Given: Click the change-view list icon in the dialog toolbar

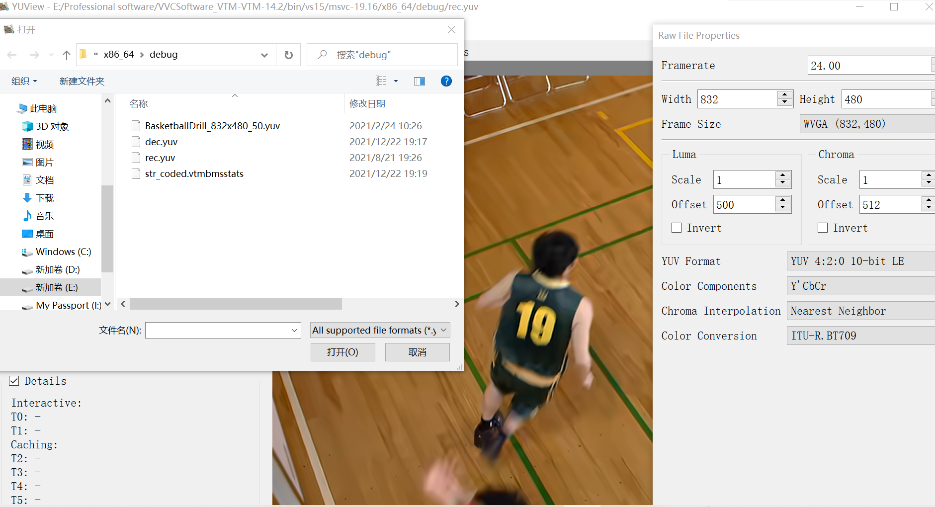Looking at the screenshot, I should tap(382, 81).
